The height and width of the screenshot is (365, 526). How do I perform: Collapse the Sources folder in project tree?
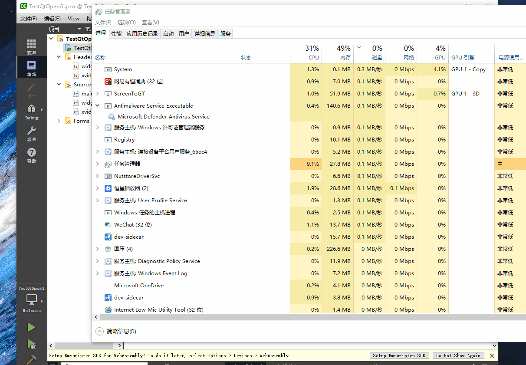point(59,85)
